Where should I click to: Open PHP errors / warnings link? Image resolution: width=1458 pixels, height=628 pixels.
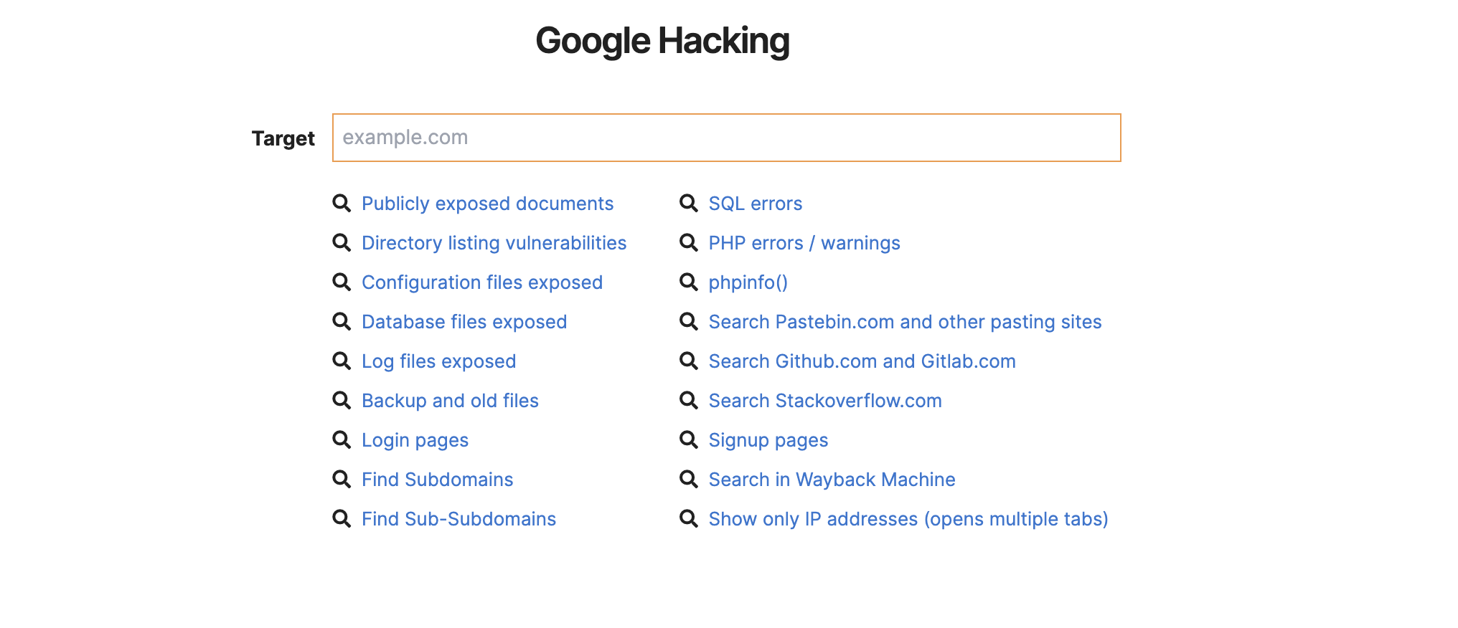804,243
